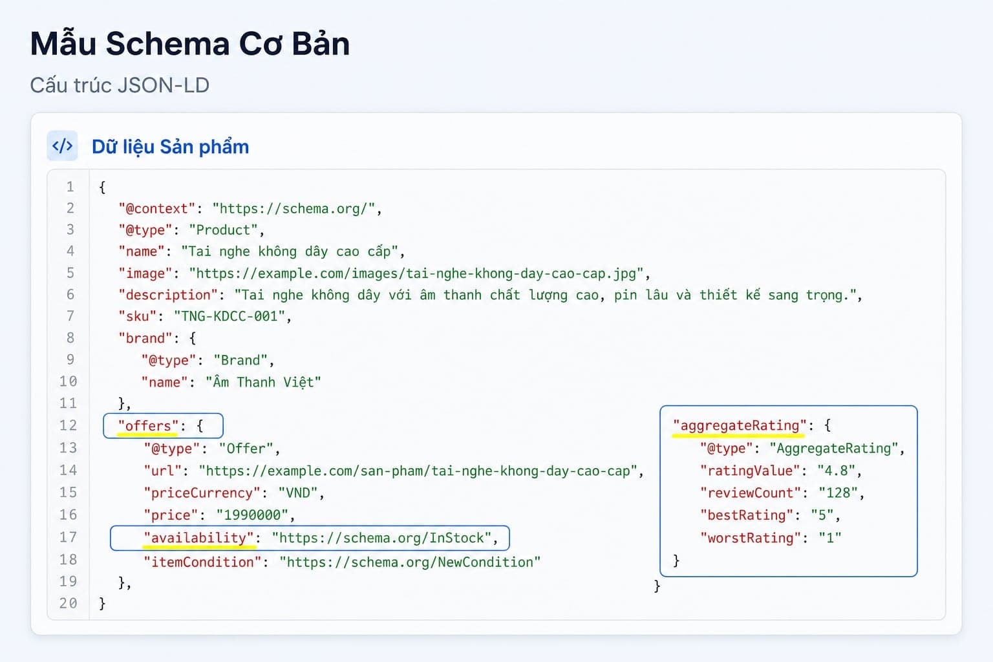993x662 pixels.
Task: Click the "price" key on line 16
Action: pyautogui.click(x=171, y=515)
